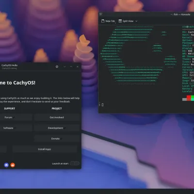Image resolution: width=194 pixels, height=194 pixels.
Task: Click the Split View icon in Konsole
Action: [120, 21]
